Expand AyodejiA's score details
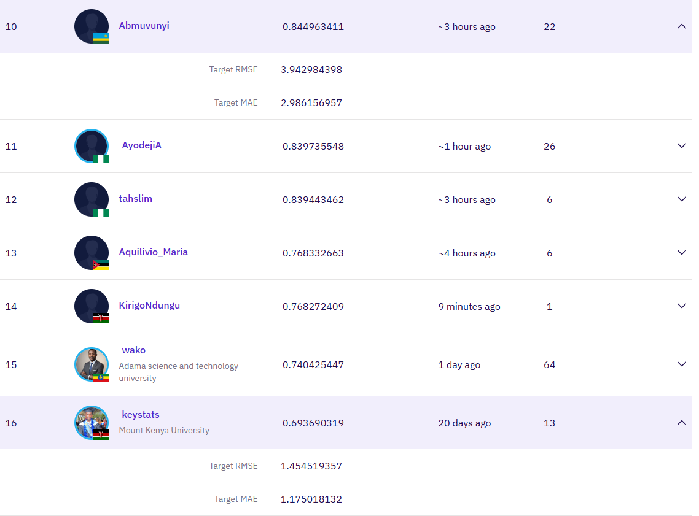Screen dimensions: 699x516 click(x=681, y=146)
